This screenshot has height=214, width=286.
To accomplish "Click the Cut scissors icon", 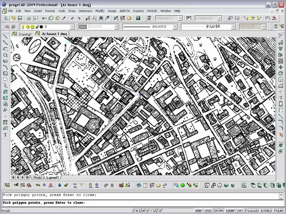I will (44, 18).
